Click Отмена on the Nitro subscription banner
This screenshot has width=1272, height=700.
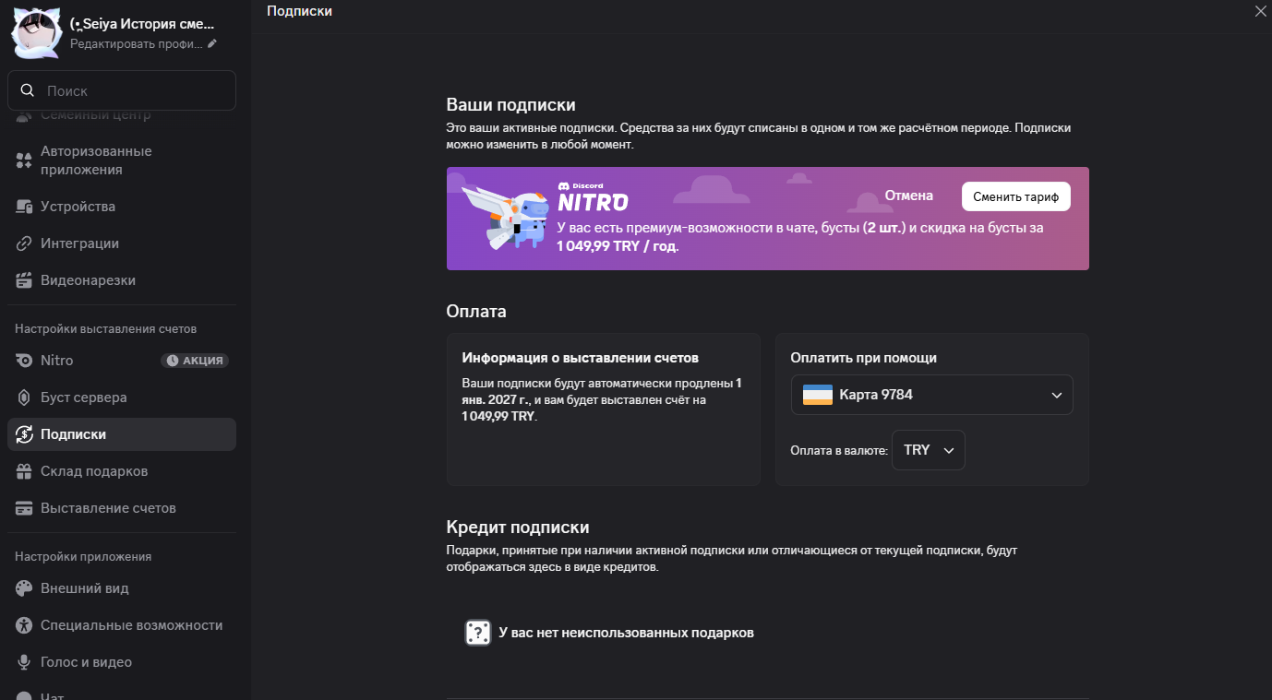coord(909,196)
